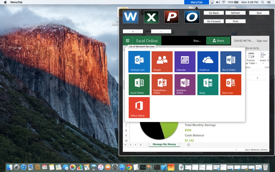
Task: Open App Store from the Dock
Action: (x=122, y=167)
